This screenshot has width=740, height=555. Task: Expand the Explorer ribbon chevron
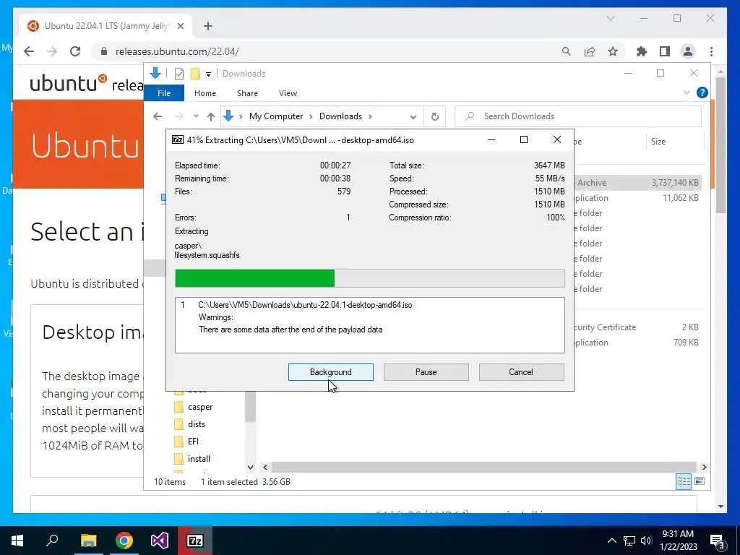click(x=687, y=93)
